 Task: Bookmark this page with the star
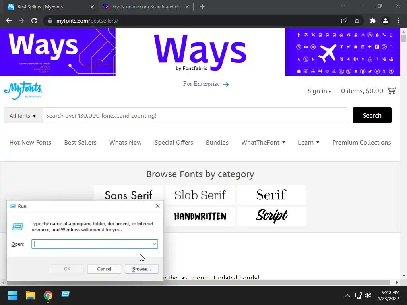point(357,21)
